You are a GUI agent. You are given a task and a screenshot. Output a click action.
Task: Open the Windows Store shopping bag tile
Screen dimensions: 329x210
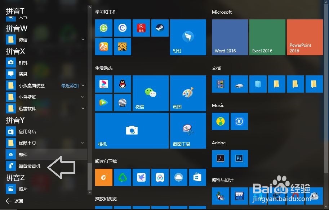click(x=197, y=177)
